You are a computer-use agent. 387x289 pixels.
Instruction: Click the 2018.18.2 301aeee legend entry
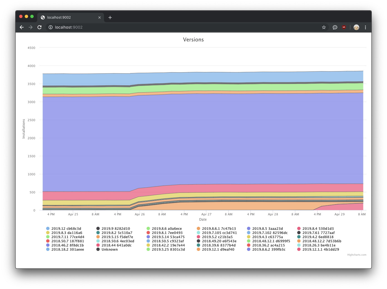pyautogui.click(x=65, y=250)
